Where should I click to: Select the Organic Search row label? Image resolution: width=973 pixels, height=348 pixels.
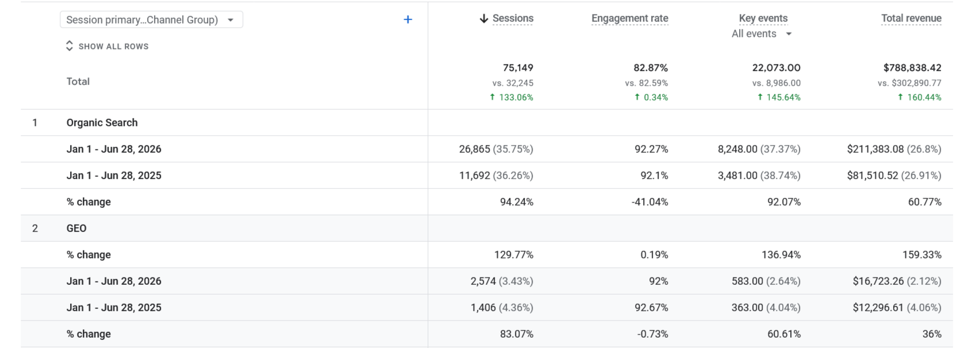click(102, 123)
